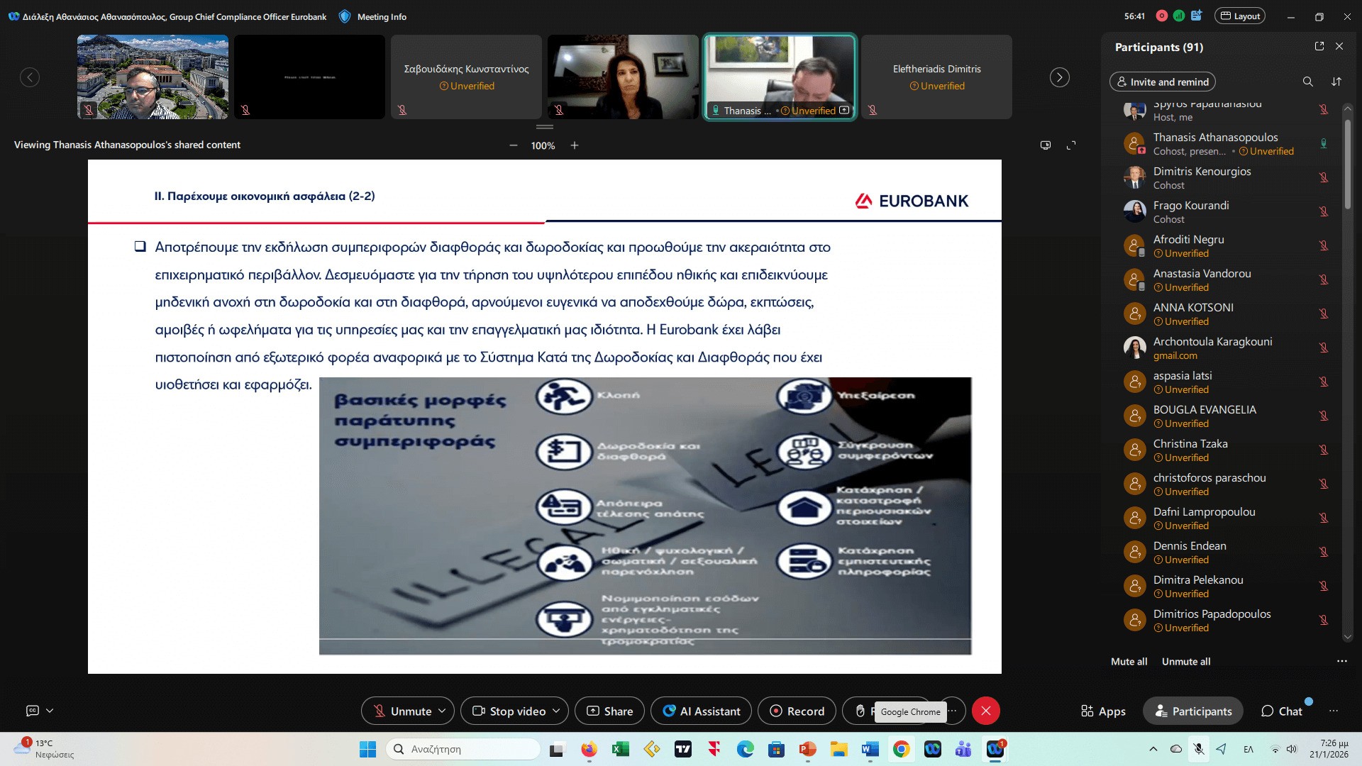Enter full screen for shared content
The width and height of the screenshot is (1362, 766).
pyautogui.click(x=1071, y=145)
